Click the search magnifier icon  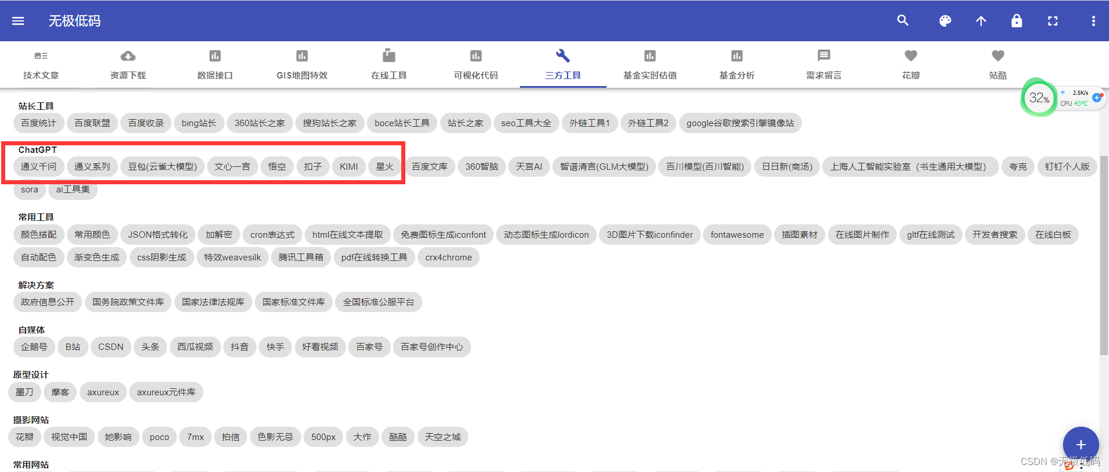[903, 20]
